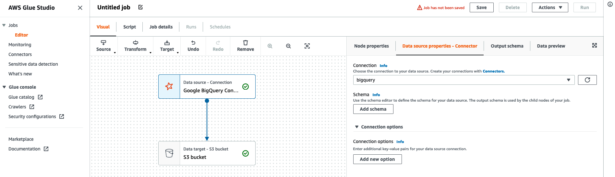Screen dimensions: 615x177
Task: Close the AWS Glue Studio sidebar
Action: point(80,8)
